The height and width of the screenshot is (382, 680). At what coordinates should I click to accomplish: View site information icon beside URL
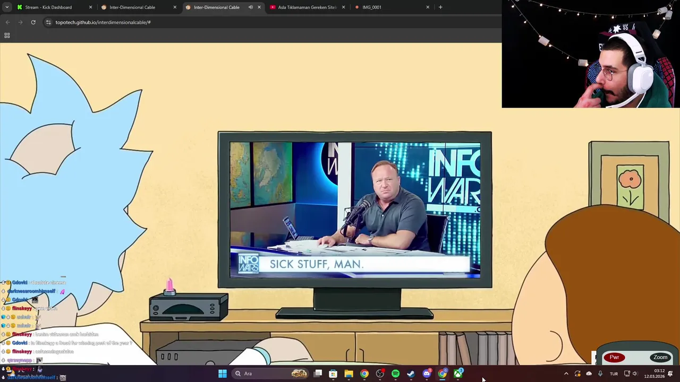(48, 22)
